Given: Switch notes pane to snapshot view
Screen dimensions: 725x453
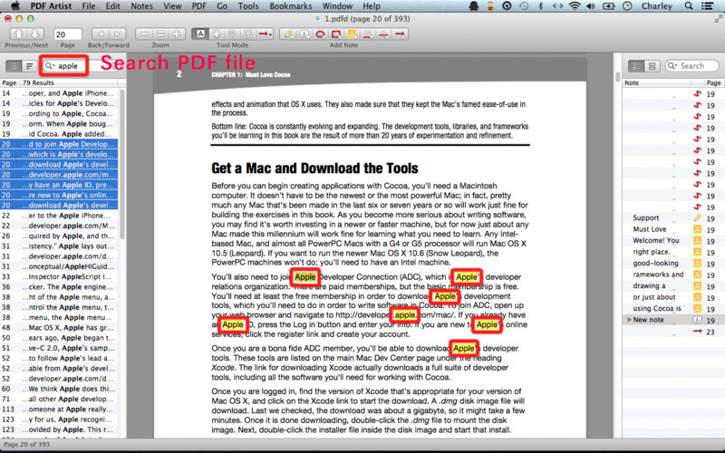Looking at the screenshot, I should coord(652,66).
